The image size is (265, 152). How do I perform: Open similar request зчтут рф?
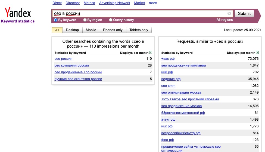click(168, 119)
